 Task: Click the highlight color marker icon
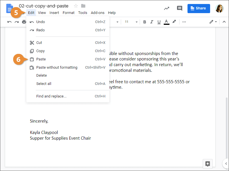(x=174, y=22)
